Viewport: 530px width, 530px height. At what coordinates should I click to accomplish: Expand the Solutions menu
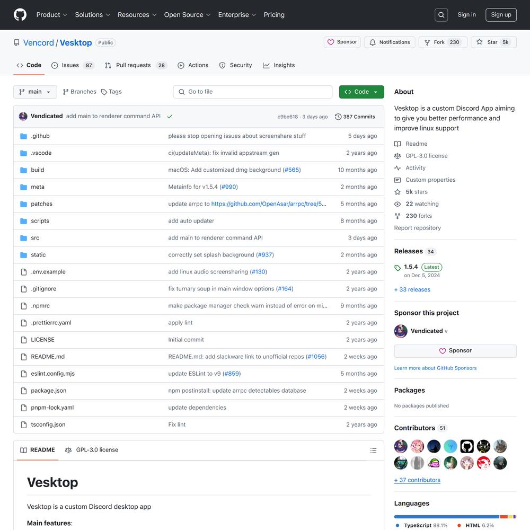[x=93, y=15]
